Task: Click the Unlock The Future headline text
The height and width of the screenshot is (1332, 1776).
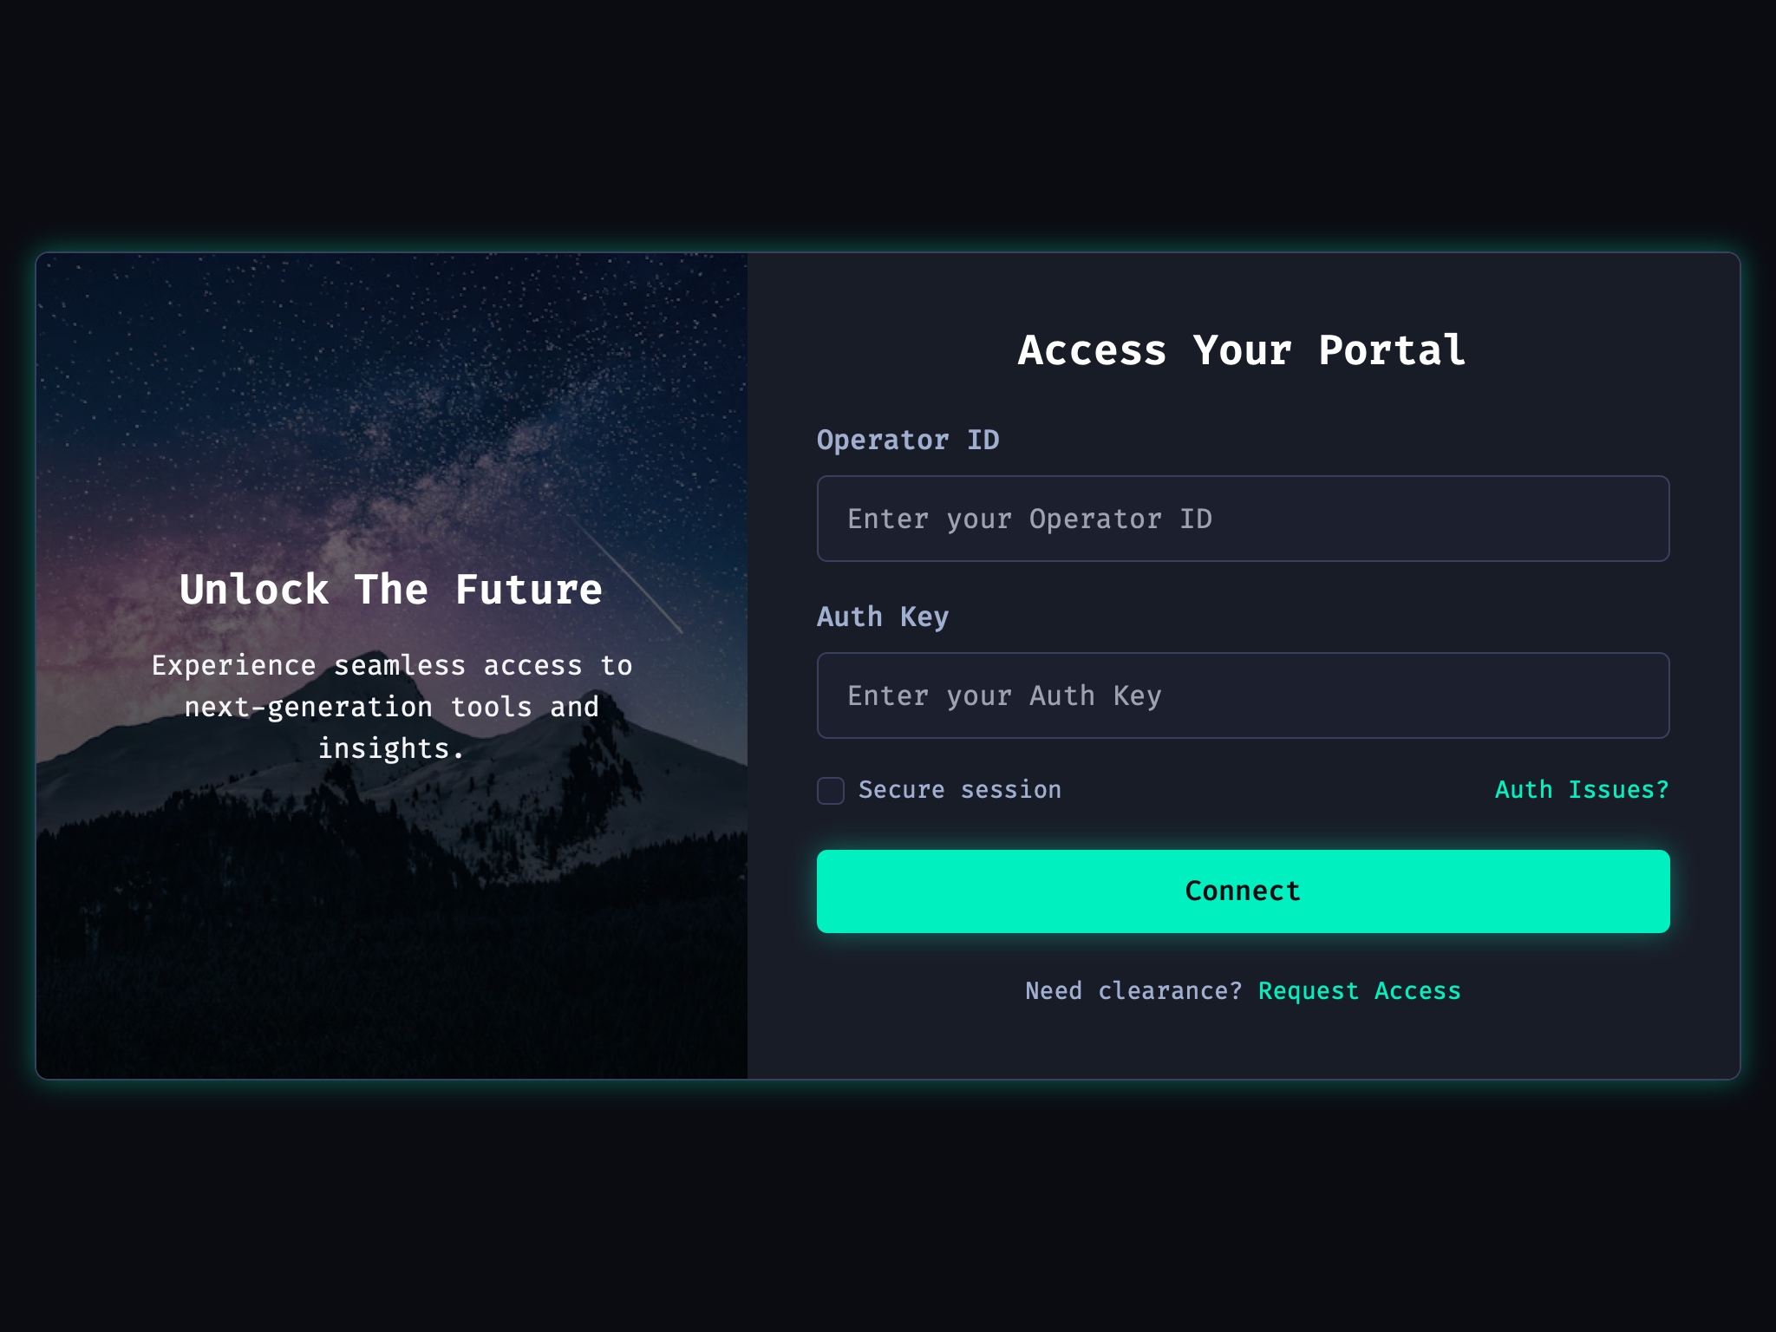Action: pos(390,590)
